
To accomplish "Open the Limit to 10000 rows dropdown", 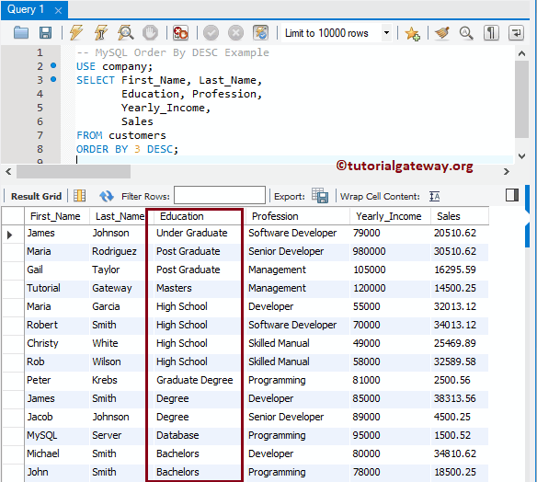I will pos(386,33).
